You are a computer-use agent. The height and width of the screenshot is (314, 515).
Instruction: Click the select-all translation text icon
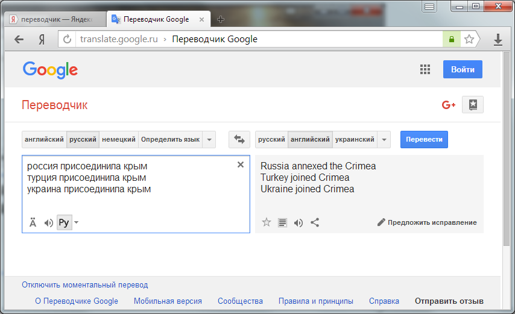pos(282,223)
